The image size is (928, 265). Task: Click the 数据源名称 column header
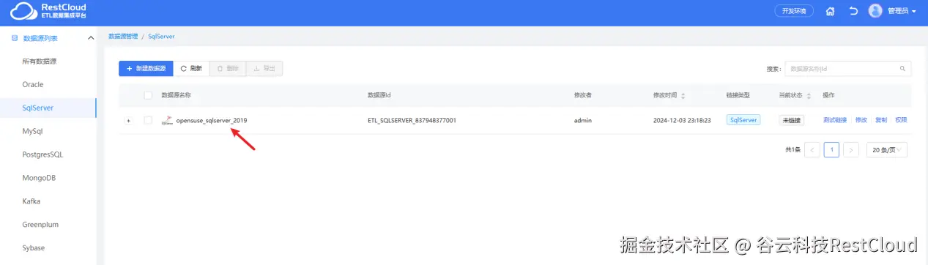click(x=176, y=96)
